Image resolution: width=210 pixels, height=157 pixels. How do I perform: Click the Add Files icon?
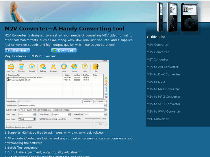click(x=11, y=67)
